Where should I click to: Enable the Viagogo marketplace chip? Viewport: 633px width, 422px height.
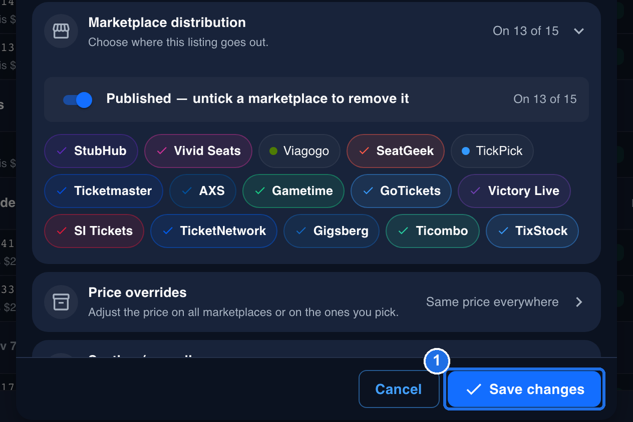click(299, 151)
